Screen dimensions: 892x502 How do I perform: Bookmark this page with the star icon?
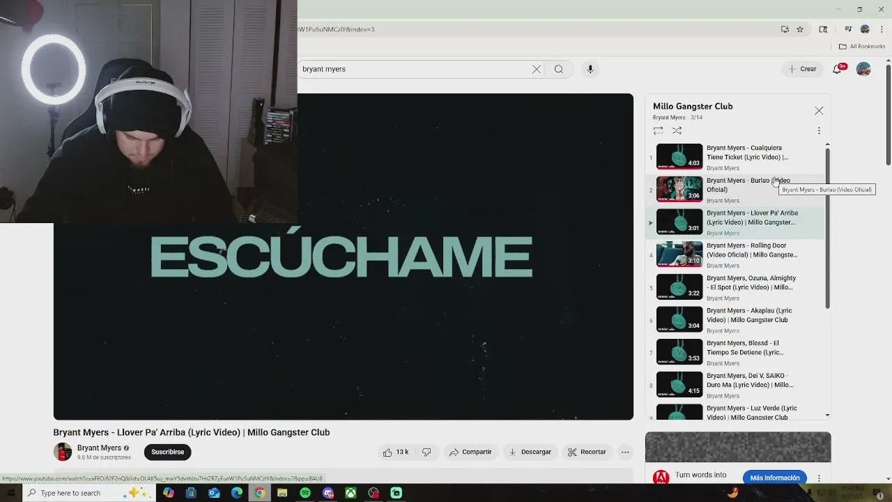tap(800, 29)
